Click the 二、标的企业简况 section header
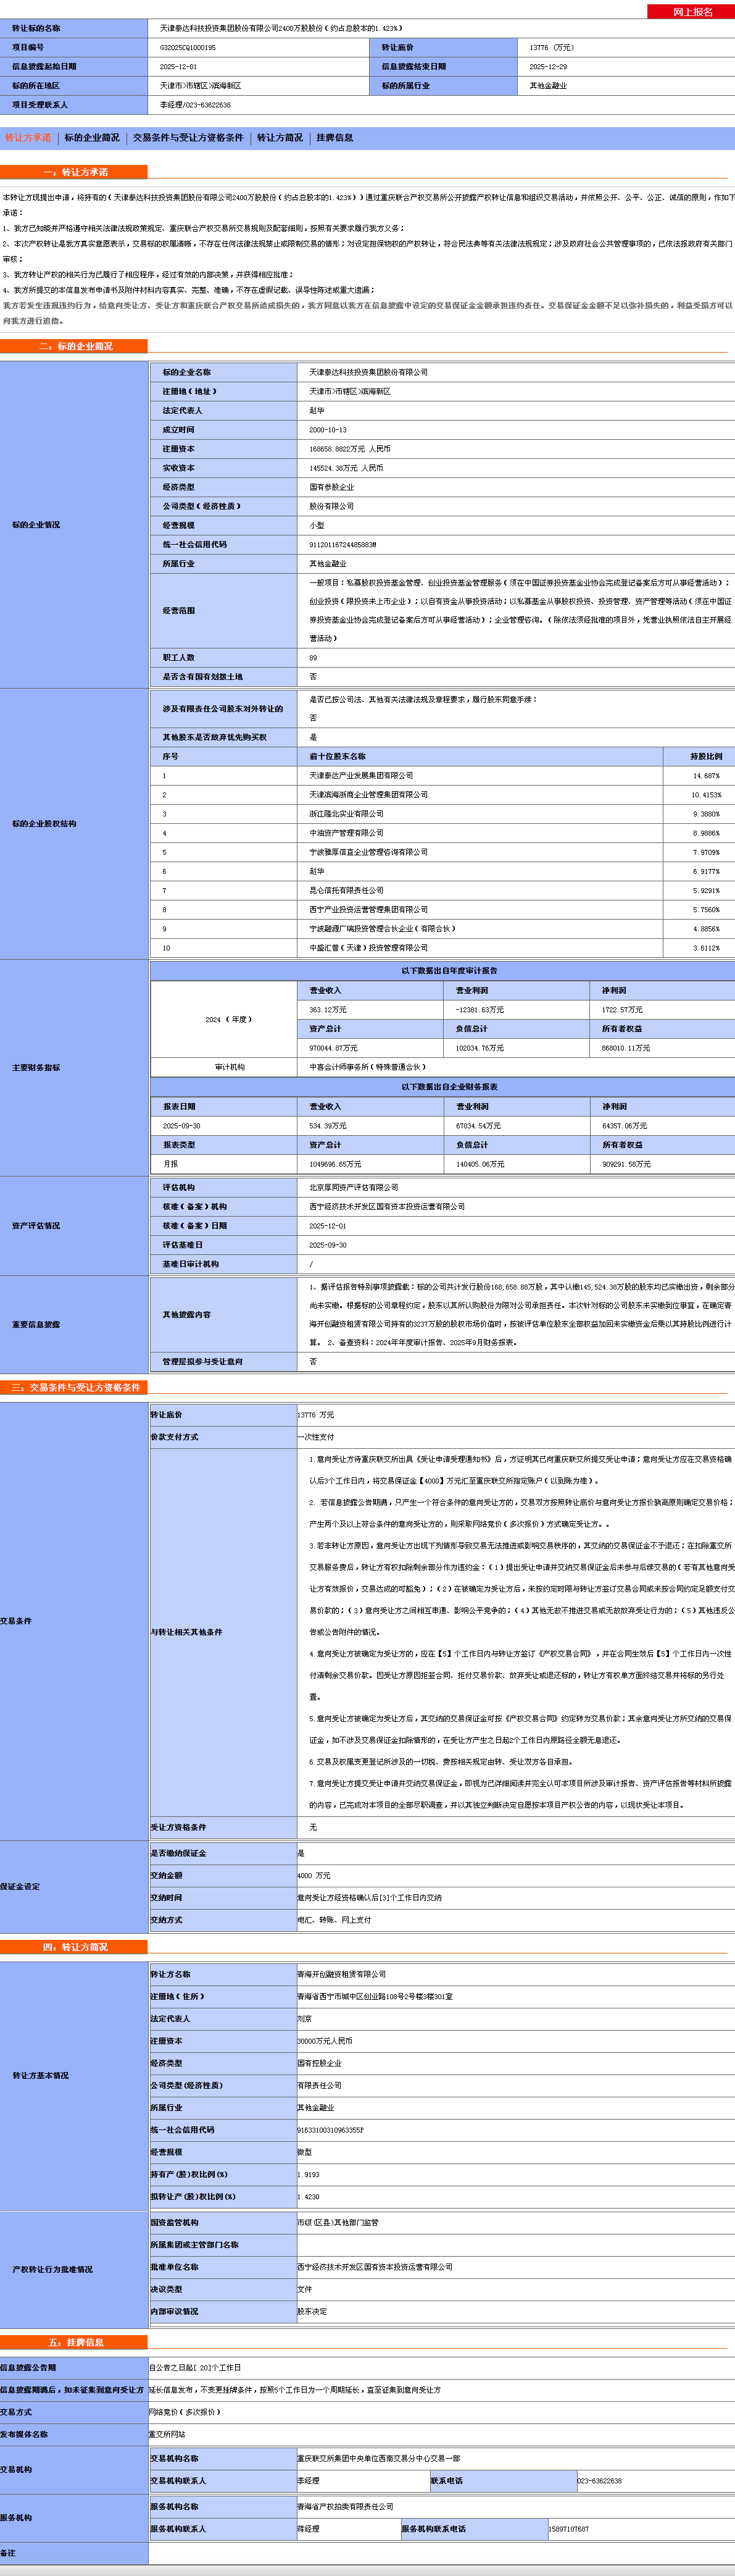735x2576 pixels. pos(74,346)
